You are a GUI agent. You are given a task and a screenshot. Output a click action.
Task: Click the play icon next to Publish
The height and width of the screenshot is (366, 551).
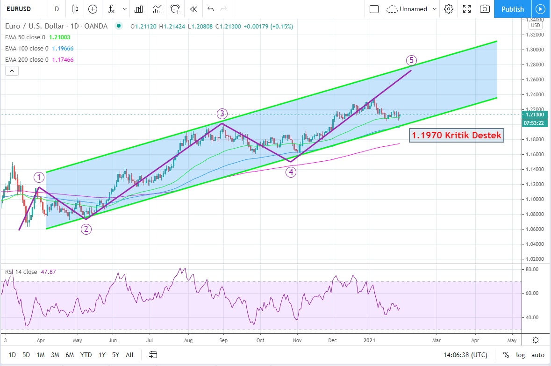pos(540,9)
